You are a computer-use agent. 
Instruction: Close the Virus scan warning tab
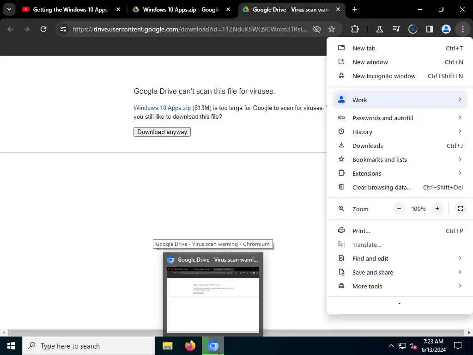(x=338, y=10)
